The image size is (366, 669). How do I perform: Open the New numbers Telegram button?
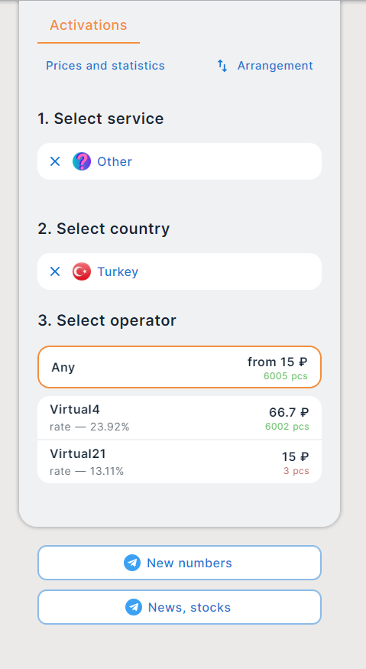180,563
